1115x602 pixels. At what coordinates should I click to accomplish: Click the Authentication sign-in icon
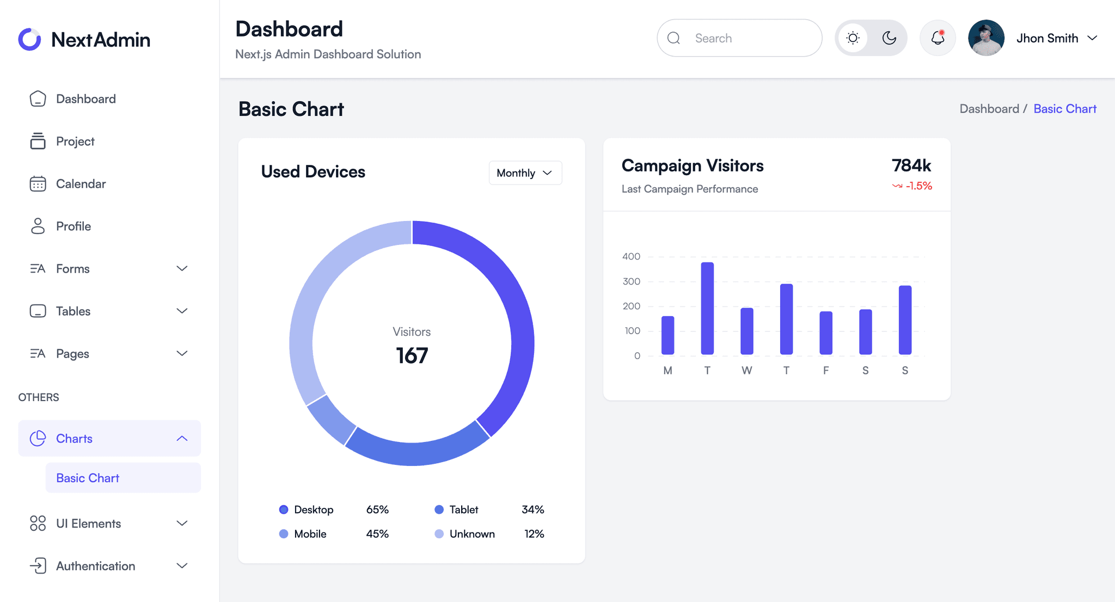[38, 566]
